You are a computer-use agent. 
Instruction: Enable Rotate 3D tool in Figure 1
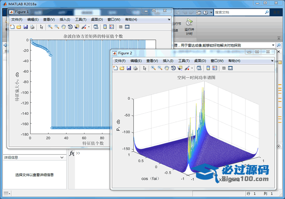pos(70,27)
